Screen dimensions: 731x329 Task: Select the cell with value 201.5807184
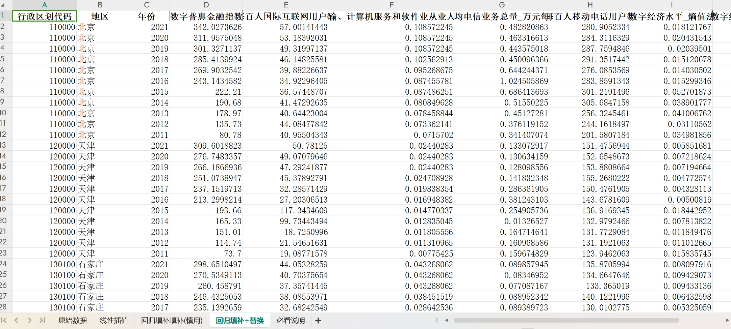[x=590, y=135]
